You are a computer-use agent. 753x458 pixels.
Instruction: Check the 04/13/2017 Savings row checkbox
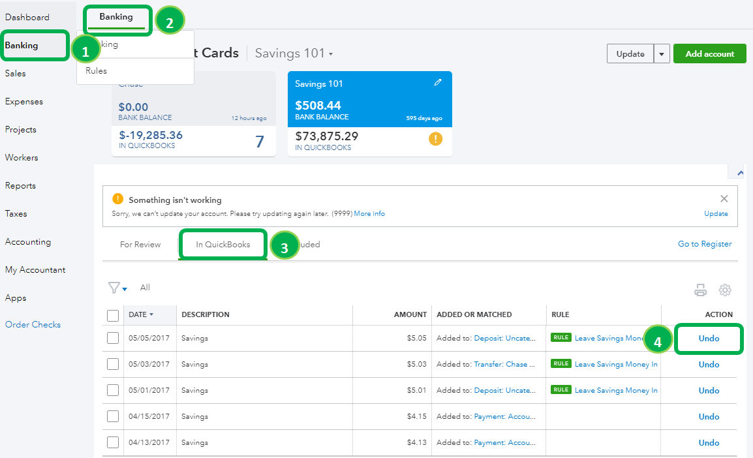pos(113,442)
